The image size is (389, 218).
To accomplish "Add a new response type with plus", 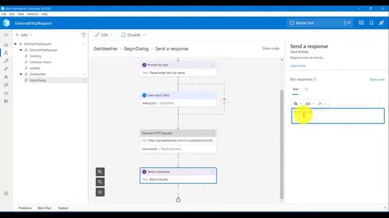I will [x=306, y=89].
